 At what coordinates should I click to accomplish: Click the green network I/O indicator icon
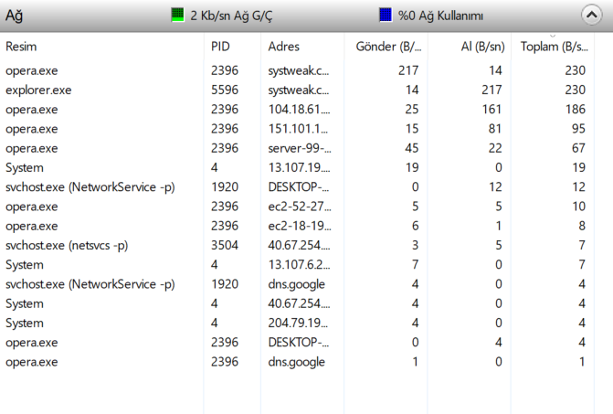pyautogui.click(x=177, y=16)
